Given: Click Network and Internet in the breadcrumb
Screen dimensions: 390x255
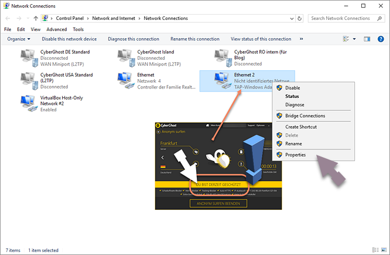Looking at the screenshot, I should (x=114, y=18).
